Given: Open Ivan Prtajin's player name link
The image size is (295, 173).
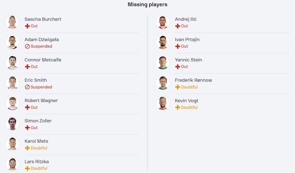Looking at the screenshot, I should tap(187, 39).
